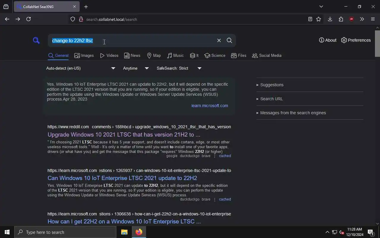Open File Explorer from the taskbar
This screenshot has height=238, width=380.
click(x=124, y=232)
